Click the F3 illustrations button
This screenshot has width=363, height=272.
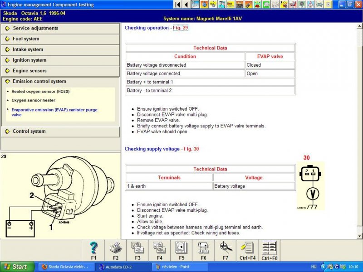click(x=137, y=251)
